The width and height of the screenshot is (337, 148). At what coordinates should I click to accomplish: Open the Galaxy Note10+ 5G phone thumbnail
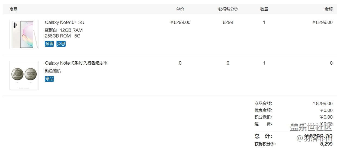click(24, 34)
